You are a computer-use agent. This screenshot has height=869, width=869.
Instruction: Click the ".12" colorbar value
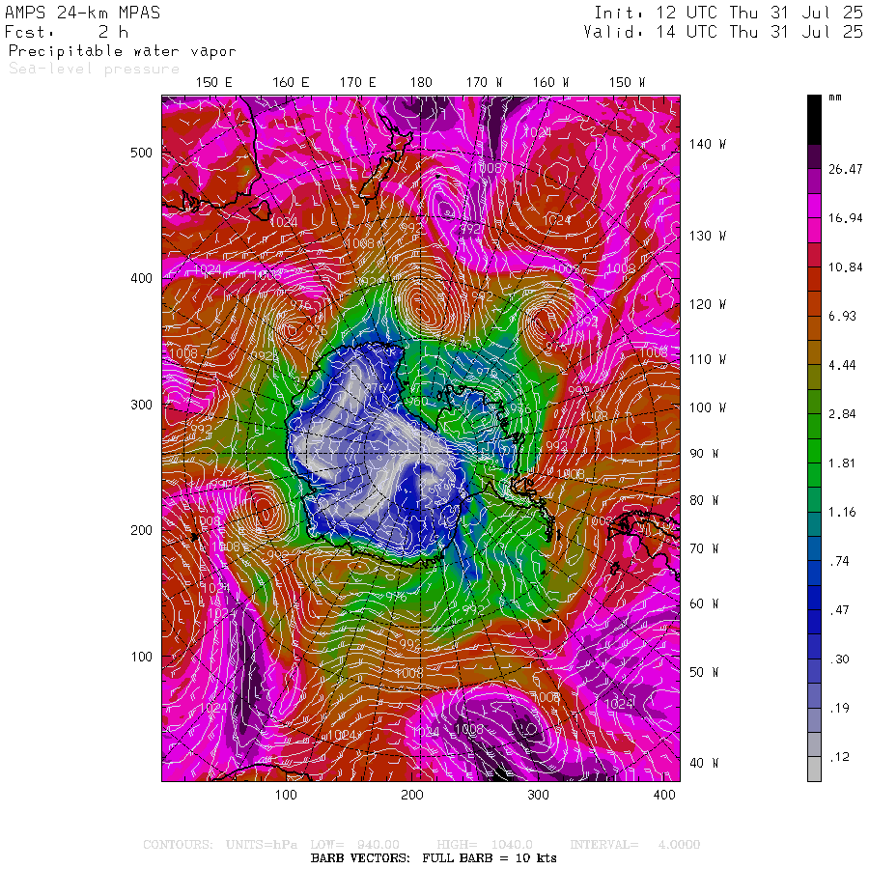839,756
